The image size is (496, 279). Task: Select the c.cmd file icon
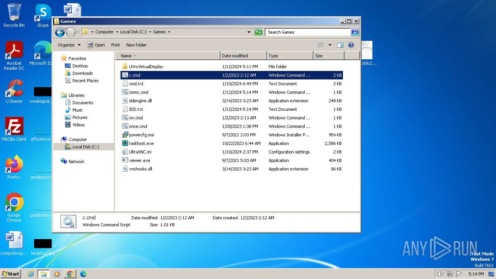click(125, 75)
